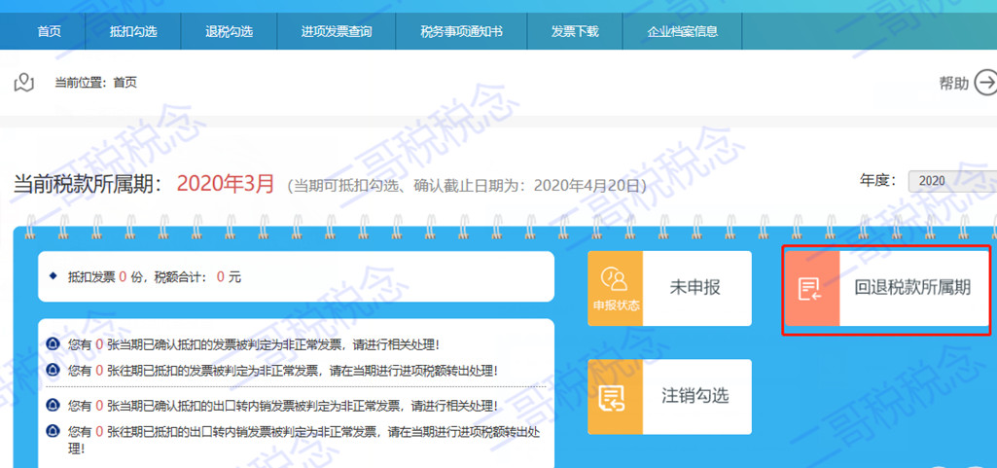Click the 回退税款所属期 document icon
Viewport: 997px width, 468px height.
point(811,289)
